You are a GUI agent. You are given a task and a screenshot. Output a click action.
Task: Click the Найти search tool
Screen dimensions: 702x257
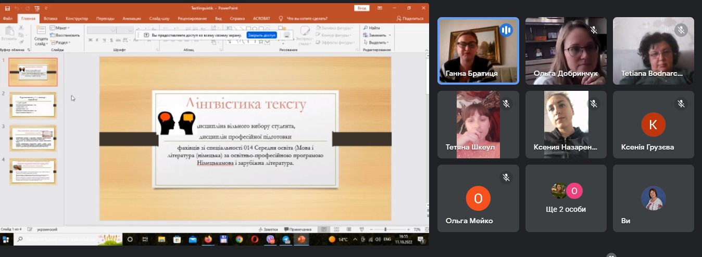[x=372, y=28]
